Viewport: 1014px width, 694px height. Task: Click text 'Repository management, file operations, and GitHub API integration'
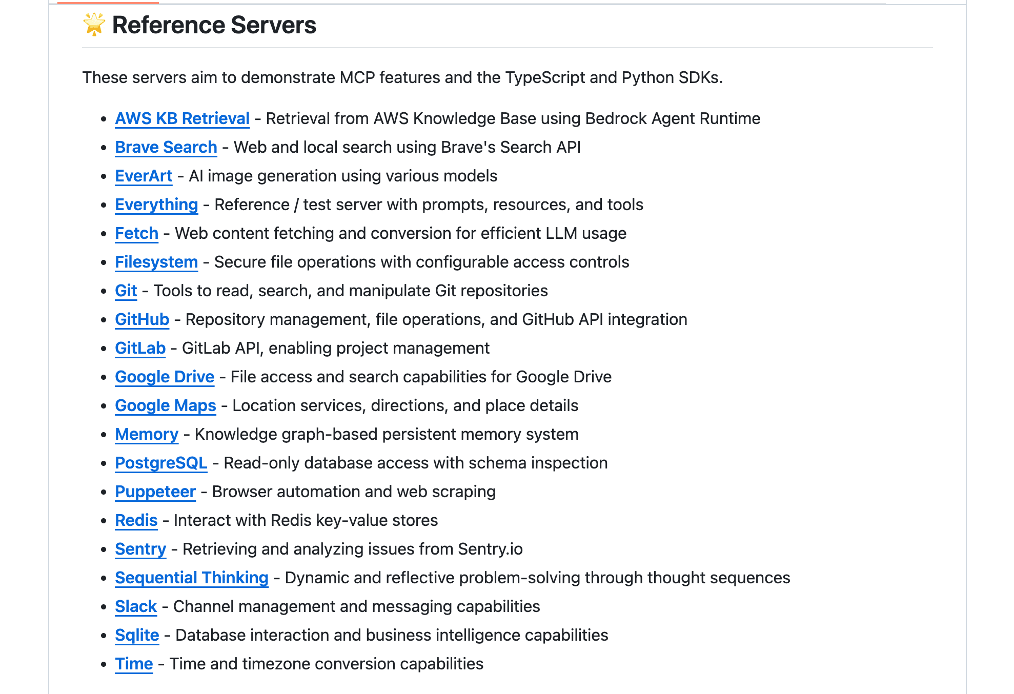coord(436,319)
